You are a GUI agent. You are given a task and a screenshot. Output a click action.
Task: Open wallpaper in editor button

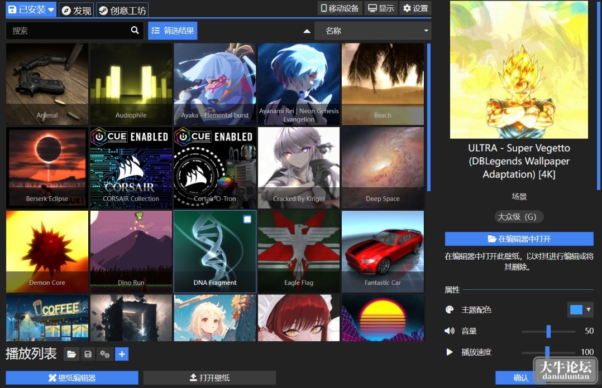click(x=519, y=239)
